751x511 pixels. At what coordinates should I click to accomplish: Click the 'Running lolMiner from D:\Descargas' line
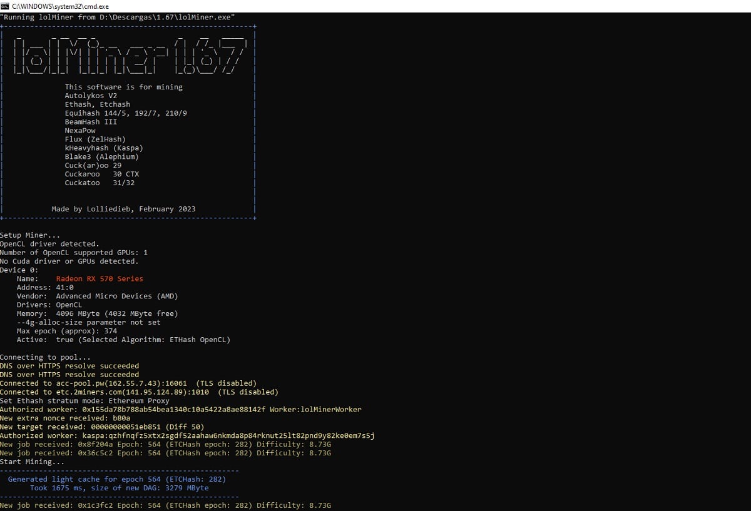point(118,17)
